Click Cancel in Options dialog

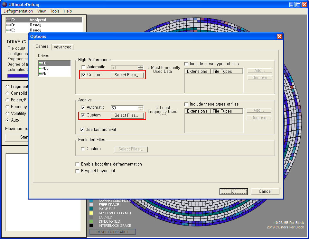coord(265,192)
